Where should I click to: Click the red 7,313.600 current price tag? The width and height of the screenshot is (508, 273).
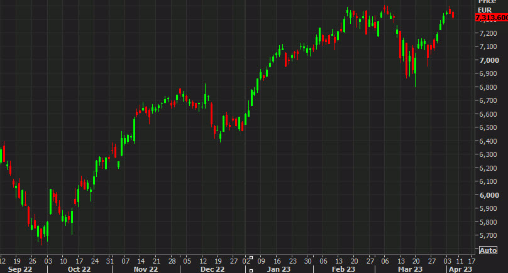pos(492,18)
